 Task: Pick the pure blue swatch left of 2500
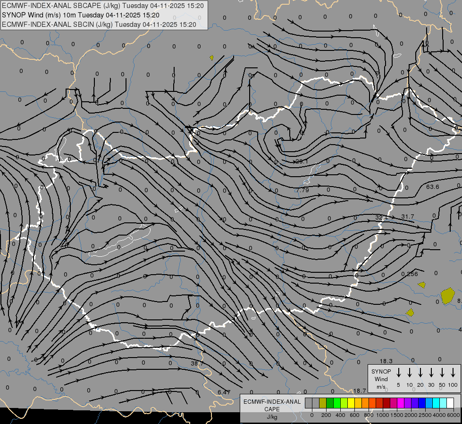422,403
